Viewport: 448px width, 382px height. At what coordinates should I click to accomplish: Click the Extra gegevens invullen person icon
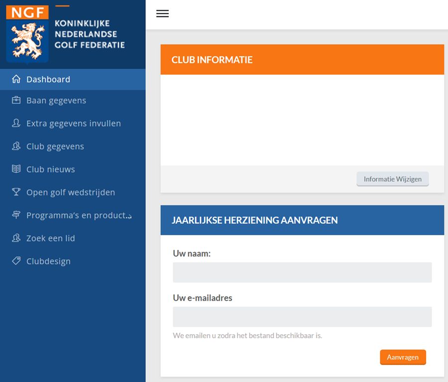16,123
